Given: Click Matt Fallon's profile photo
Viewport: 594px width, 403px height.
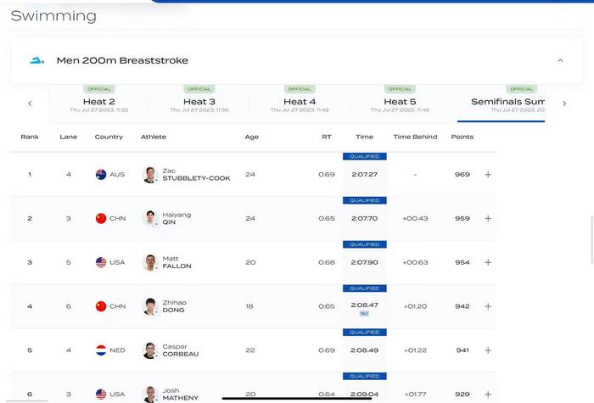Looking at the screenshot, I should coord(150,263).
